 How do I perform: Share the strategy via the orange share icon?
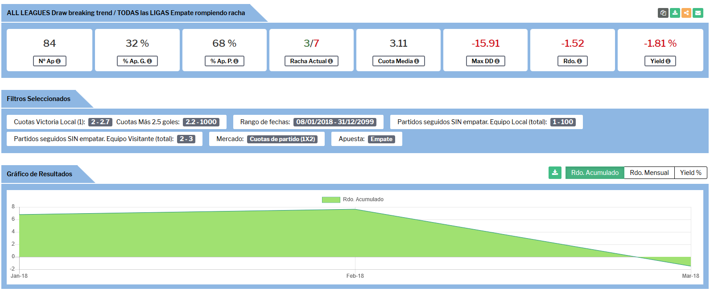686,13
